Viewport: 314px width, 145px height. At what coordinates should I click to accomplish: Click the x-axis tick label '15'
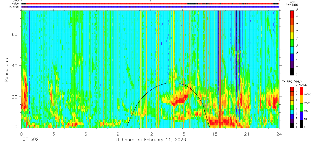click(x=183, y=134)
